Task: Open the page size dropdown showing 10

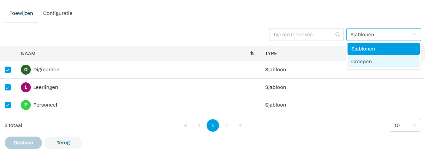Action: (405, 125)
